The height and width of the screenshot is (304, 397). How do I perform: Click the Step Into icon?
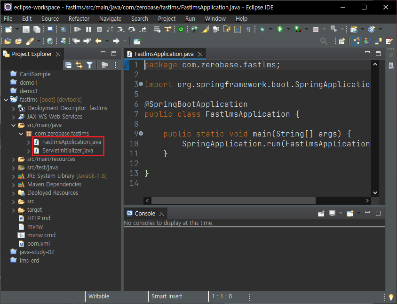click(121, 29)
